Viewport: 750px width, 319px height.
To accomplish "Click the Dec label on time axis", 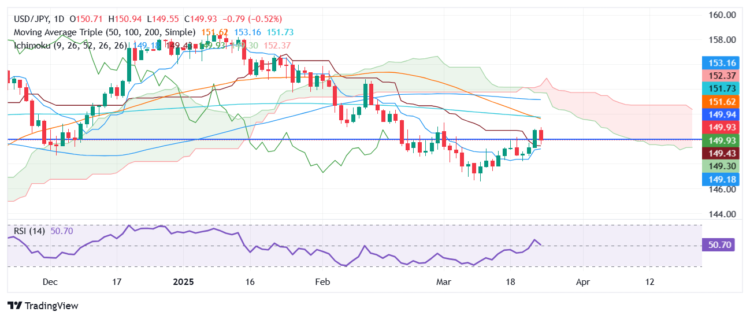I will [50, 282].
